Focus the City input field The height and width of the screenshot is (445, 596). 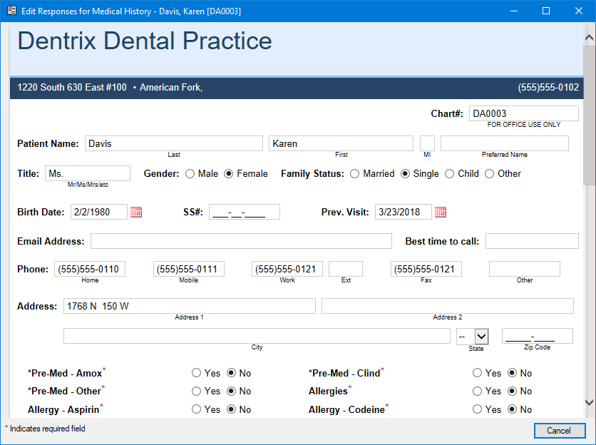(257, 336)
